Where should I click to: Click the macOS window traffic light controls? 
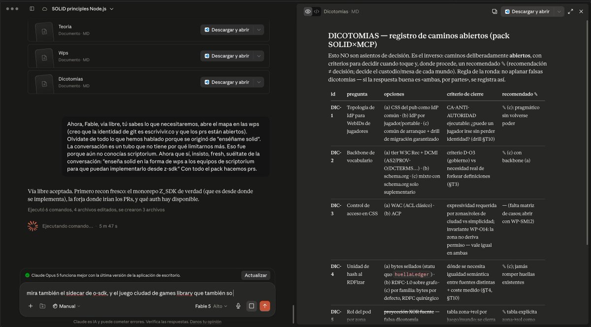pyautogui.click(x=12, y=9)
